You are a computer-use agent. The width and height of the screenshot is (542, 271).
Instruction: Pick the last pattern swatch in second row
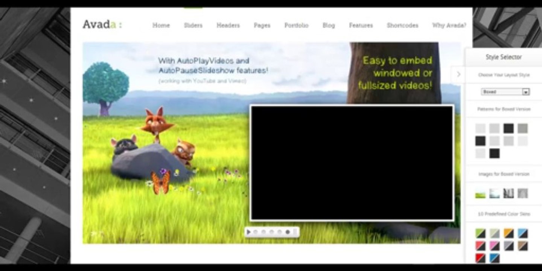click(x=522, y=141)
